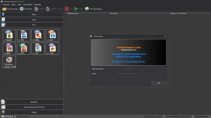Screen dimensions: 211x118
Task: Click the Format Factory title bar icon
Action: point(2,2)
